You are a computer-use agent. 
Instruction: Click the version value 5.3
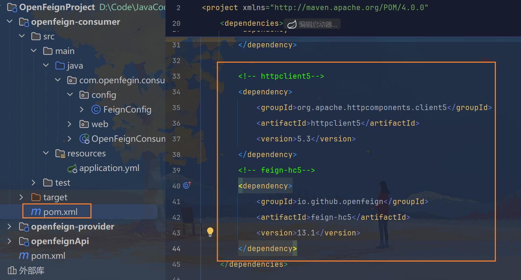tap(304, 139)
